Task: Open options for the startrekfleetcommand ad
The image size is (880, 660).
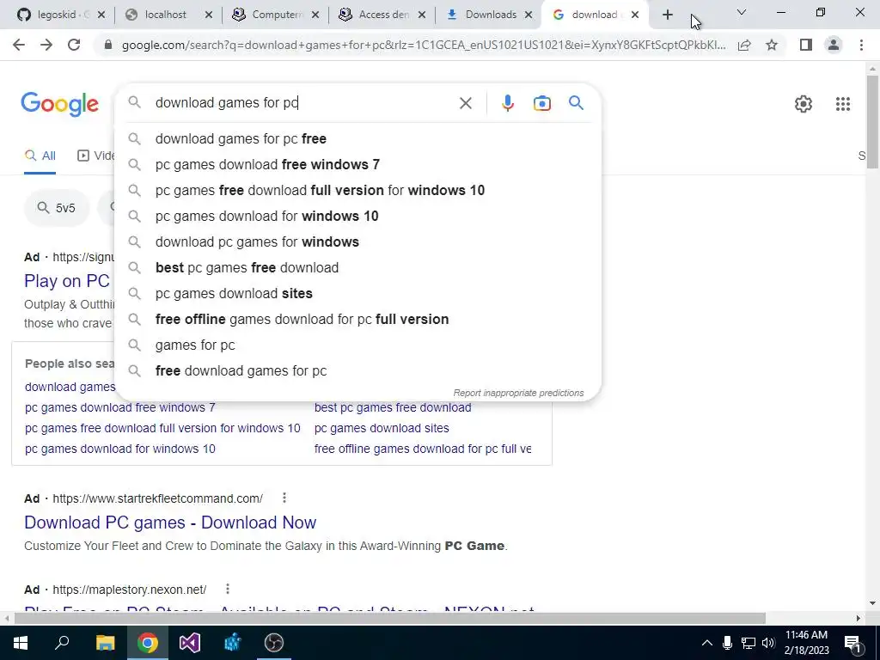Action: pos(284,498)
